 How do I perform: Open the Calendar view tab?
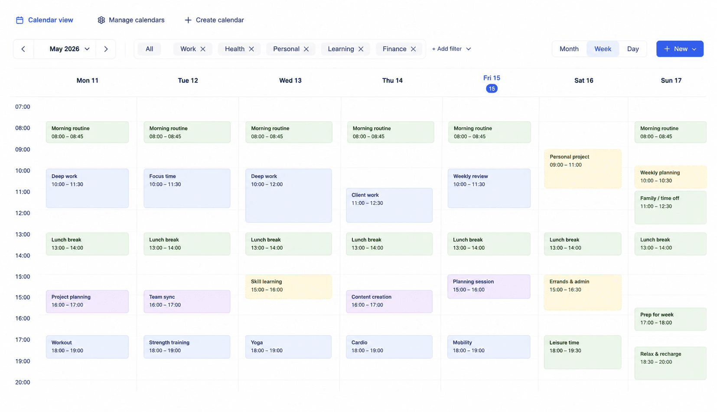click(45, 20)
